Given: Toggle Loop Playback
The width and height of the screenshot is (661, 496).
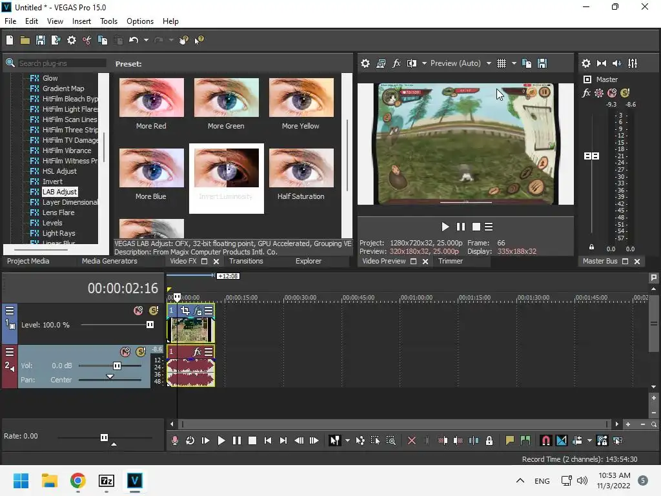Looking at the screenshot, I should [190, 440].
